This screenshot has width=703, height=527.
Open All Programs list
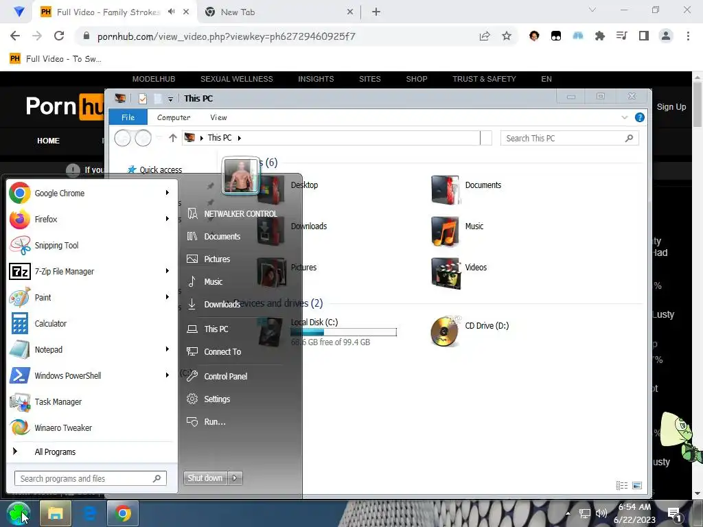pyautogui.click(x=55, y=452)
